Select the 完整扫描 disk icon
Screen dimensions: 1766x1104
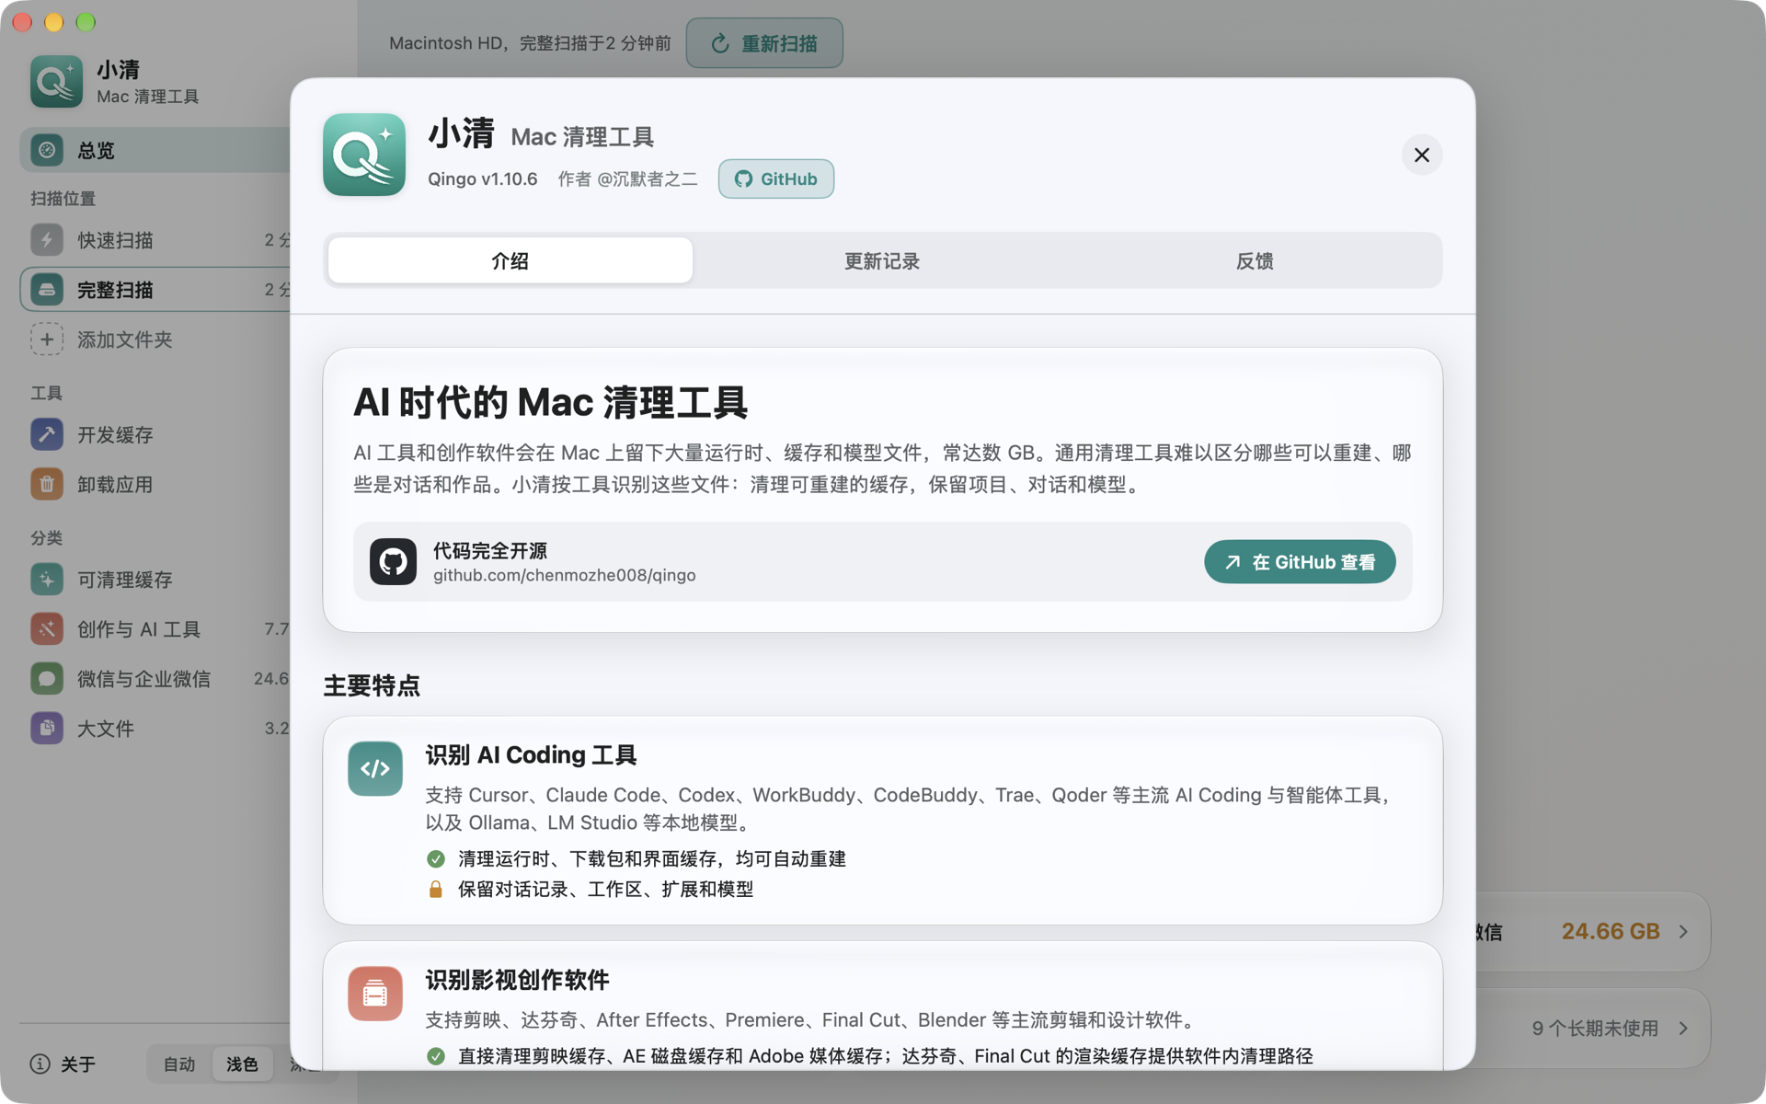[47, 290]
